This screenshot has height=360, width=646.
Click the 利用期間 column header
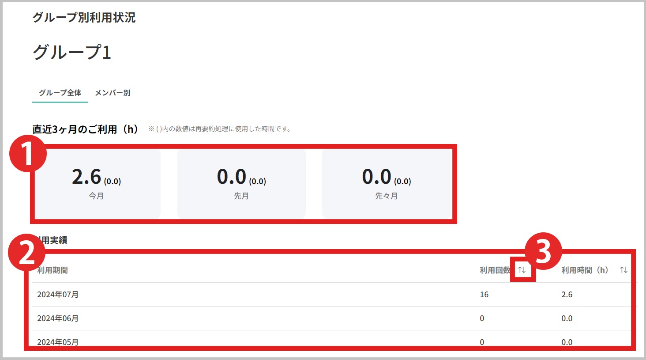(53, 270)
